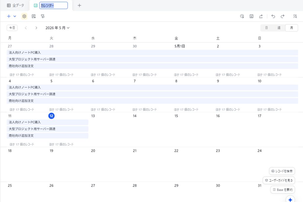Screen dimensions: 303x202
Task: Expand the 2026年5月 month dropdown
Action: [57, 28]
